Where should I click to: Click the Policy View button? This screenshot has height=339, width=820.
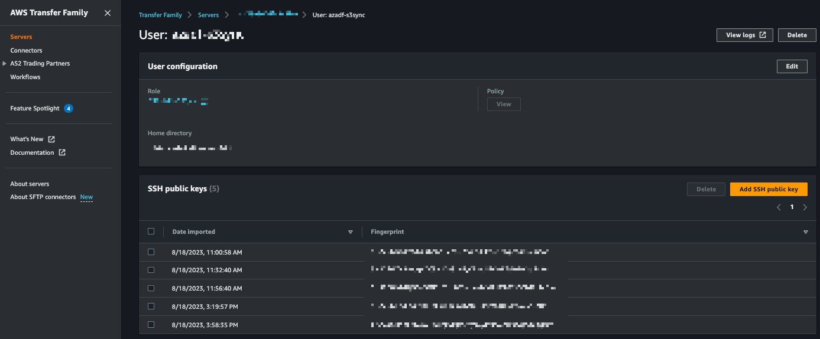click(x=504, y=104)
